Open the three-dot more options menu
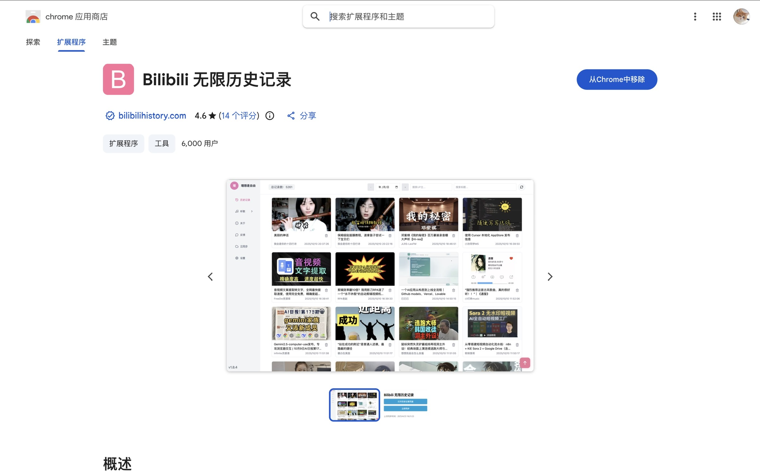 [x=695, y=16]
